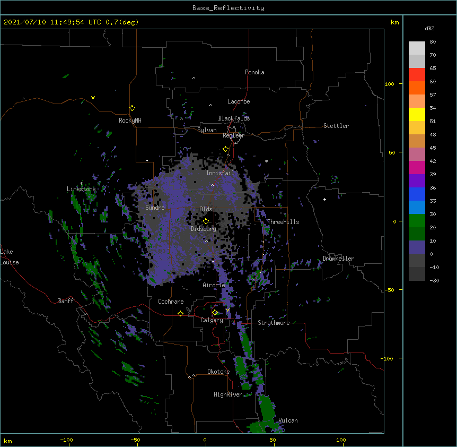Click the yellow diamond marker above Calgary
457x447 pixels.
click(215, 313)
